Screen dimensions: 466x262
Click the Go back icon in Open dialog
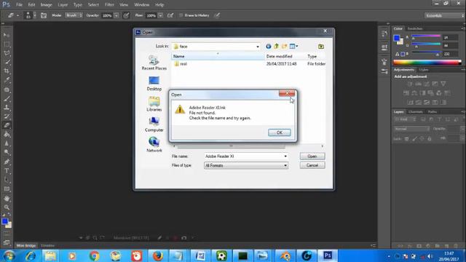[x=269, y=47]
